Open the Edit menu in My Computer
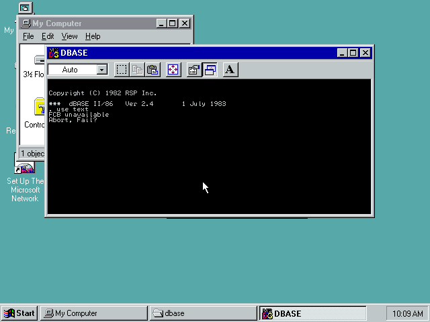 click(48, 36)
